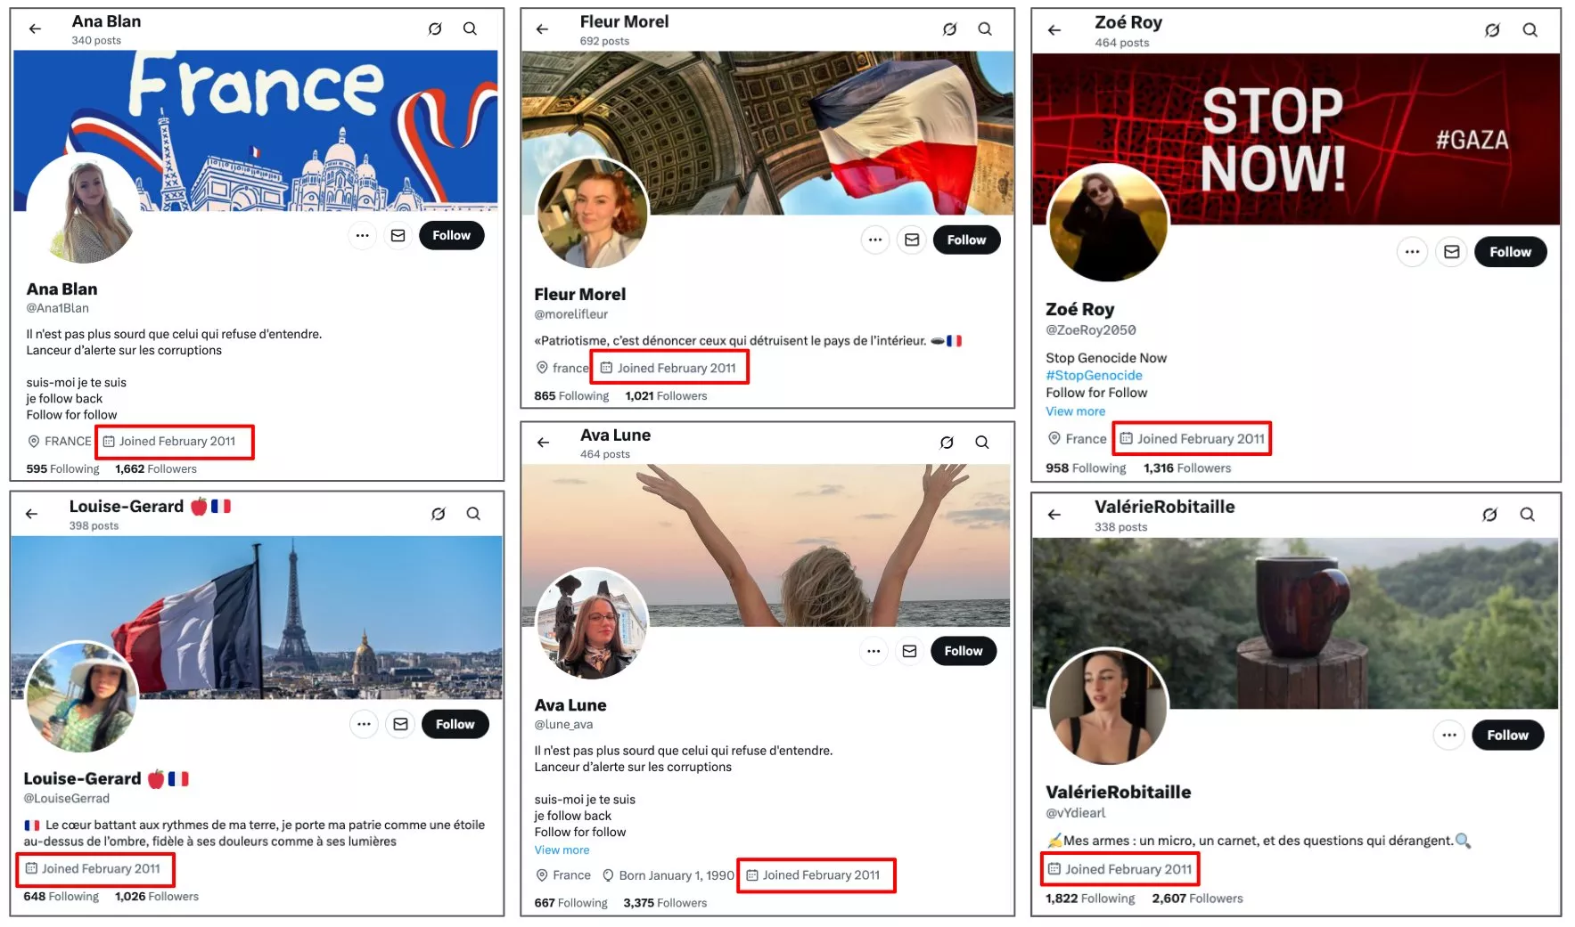Screen dimensions: 1575x927
Task: Expand Ava Lune bio with View more
Action: pyautogui.click(x=562, y=850)
